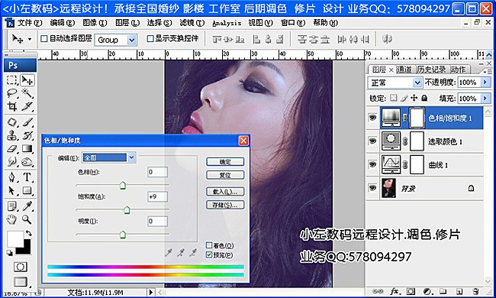Open the 图像 menu
Image resolution: width=496 pixels, height=298 pixels.
pos(95,23)
